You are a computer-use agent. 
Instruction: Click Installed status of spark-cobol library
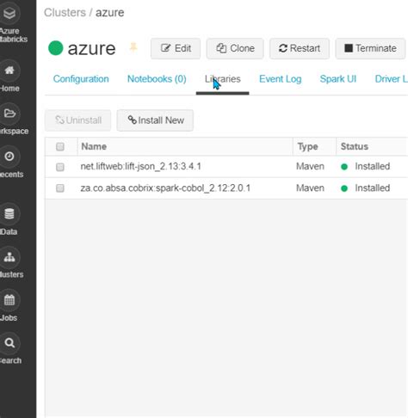[373, 188]
